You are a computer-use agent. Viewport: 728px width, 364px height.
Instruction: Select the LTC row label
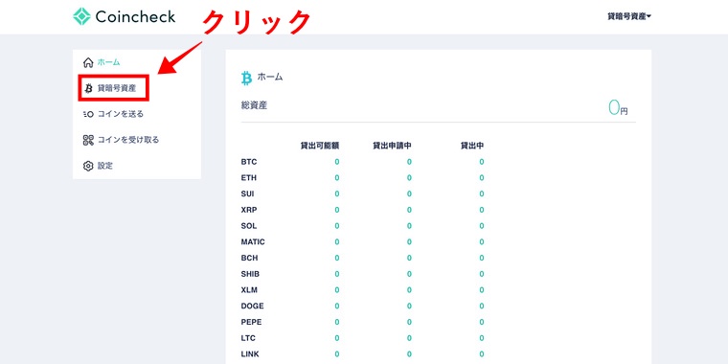248,338
